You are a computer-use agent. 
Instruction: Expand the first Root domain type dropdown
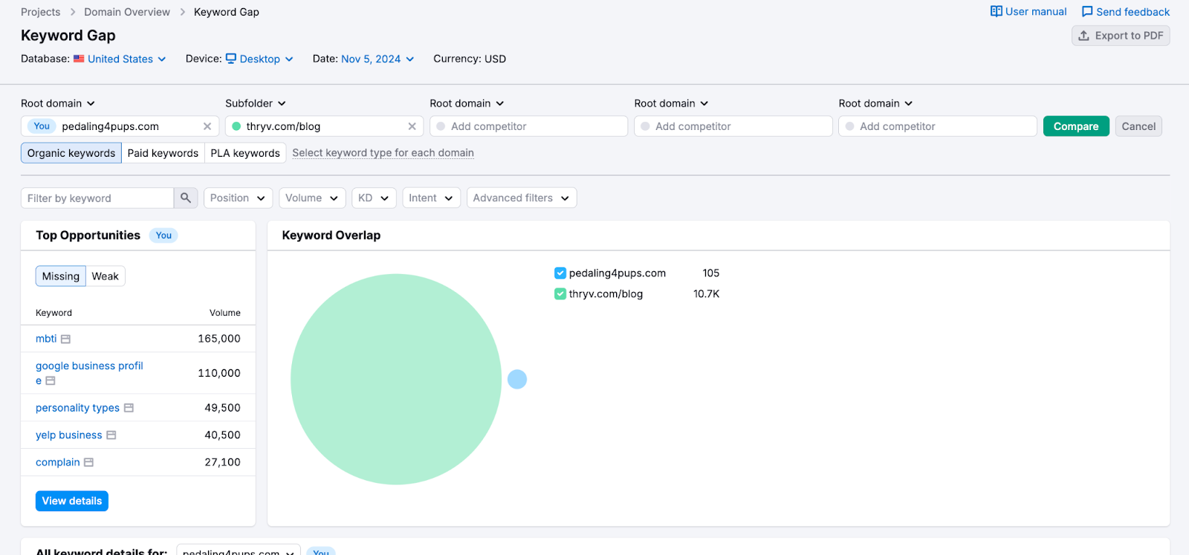pos(58,103)
